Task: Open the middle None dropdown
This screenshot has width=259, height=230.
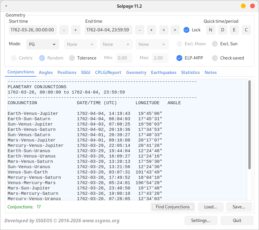Action: pyautogui.click(x=116, y=44)
